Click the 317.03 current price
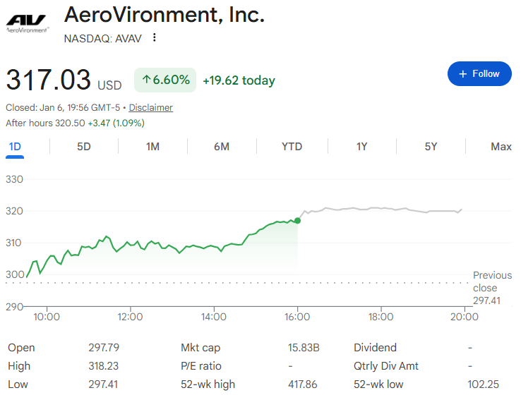Screen dimensions: 521x400 [x=49, y=80]
